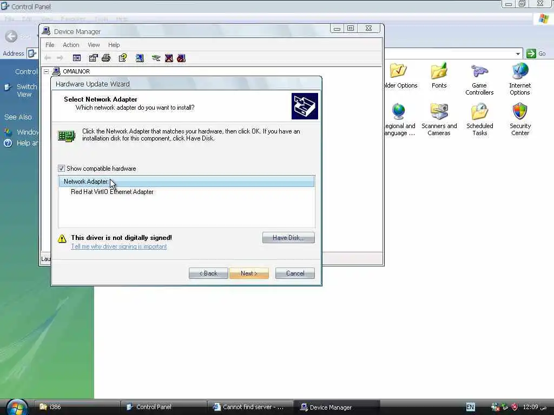Open the Help menu in Device Manager

tap(114, 45)
